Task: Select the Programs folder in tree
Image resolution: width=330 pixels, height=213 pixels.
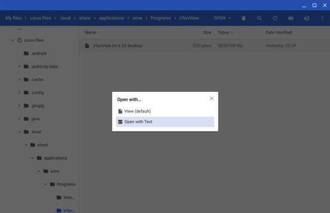Action: click(65, 184)
